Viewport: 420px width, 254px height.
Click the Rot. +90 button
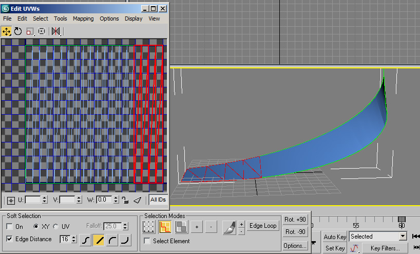pos(295,220)
